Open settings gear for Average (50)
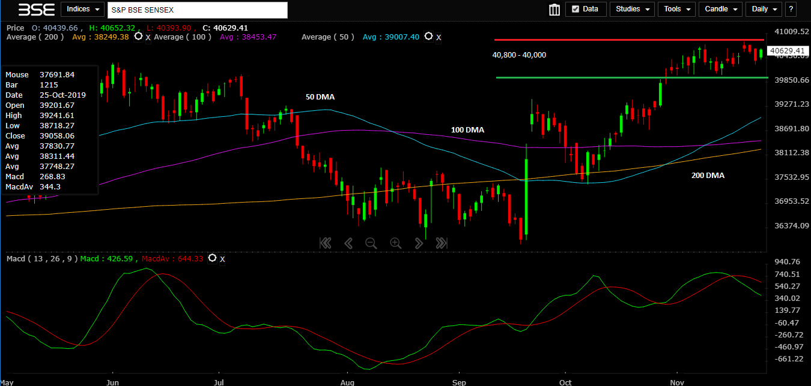Image resolution: width=811 pixels, height=386 pixels. click(428, 37)
